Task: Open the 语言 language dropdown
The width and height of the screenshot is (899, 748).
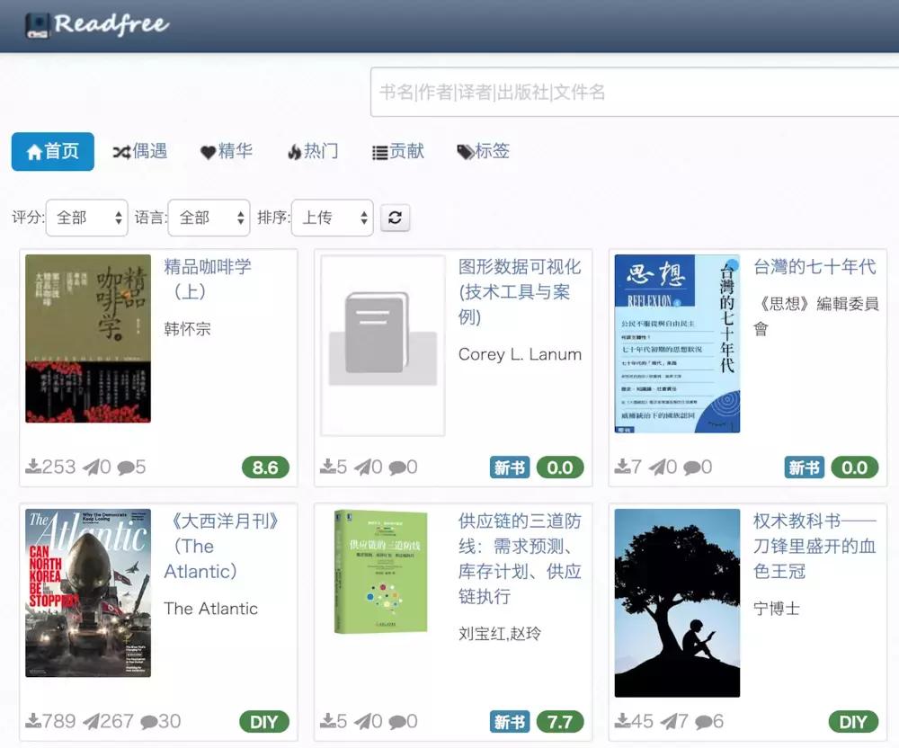Action: tap(209, 218)
